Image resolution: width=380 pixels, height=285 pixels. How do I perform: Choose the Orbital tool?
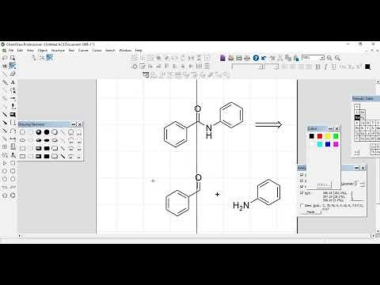[x=13, y=107]
